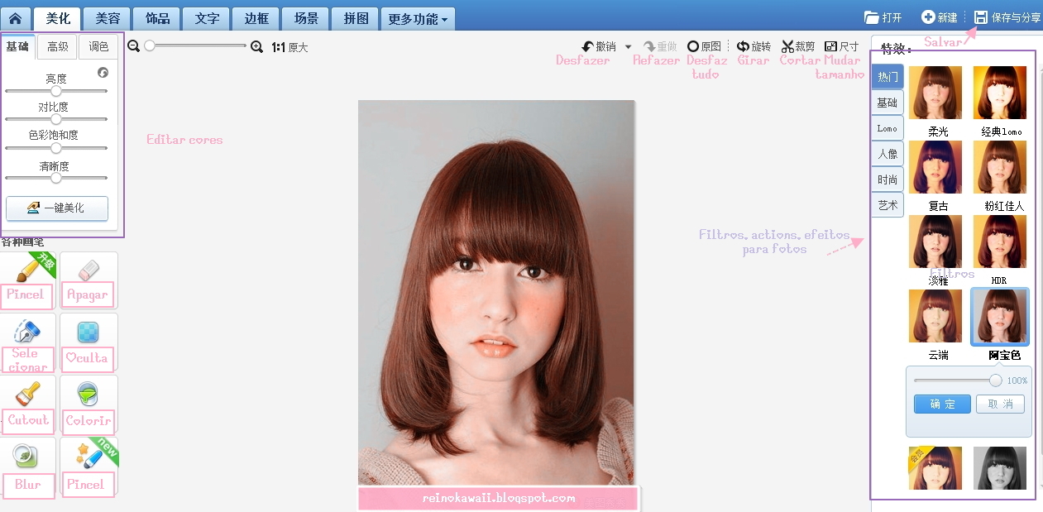Select the paint bucket (Colorir) tool
Screen dimensions: 1043x512
[x=89, y=404]
